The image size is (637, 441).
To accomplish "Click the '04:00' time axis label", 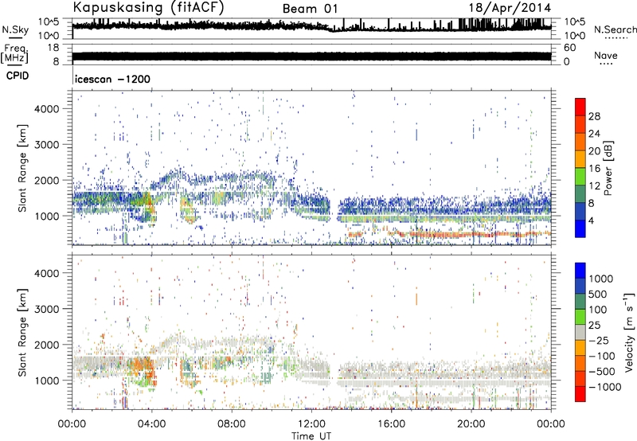I will tap(151, 424).
